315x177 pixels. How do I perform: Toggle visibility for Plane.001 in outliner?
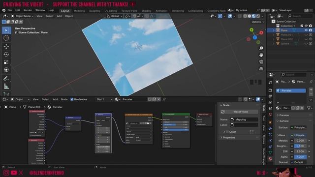[306, 34]
